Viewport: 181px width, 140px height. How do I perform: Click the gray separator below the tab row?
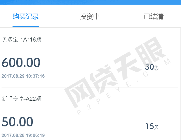coord(90,28)
